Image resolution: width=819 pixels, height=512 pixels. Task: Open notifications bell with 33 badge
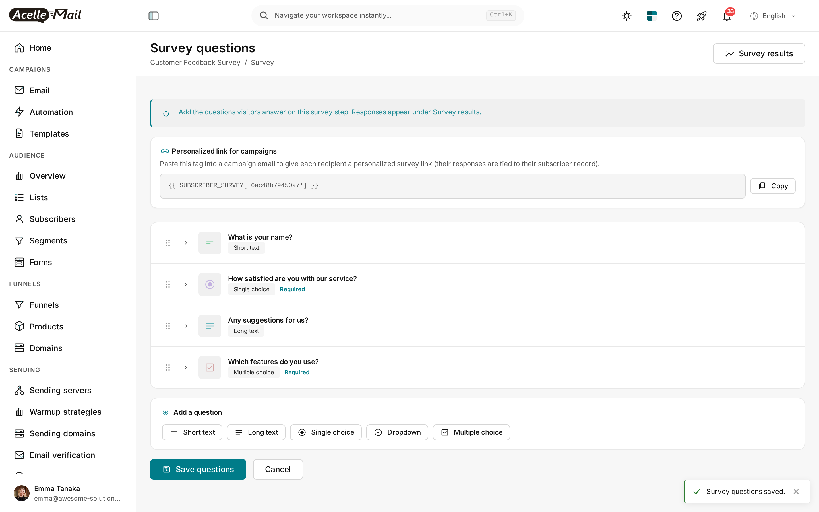727,16
